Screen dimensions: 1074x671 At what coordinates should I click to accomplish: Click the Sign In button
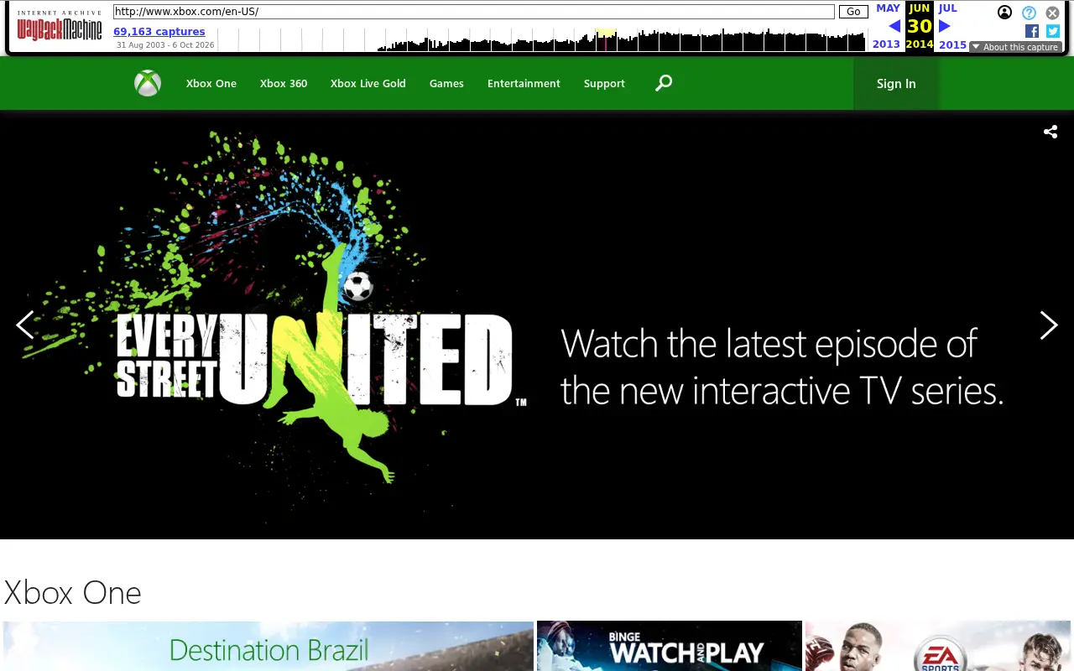896,83
